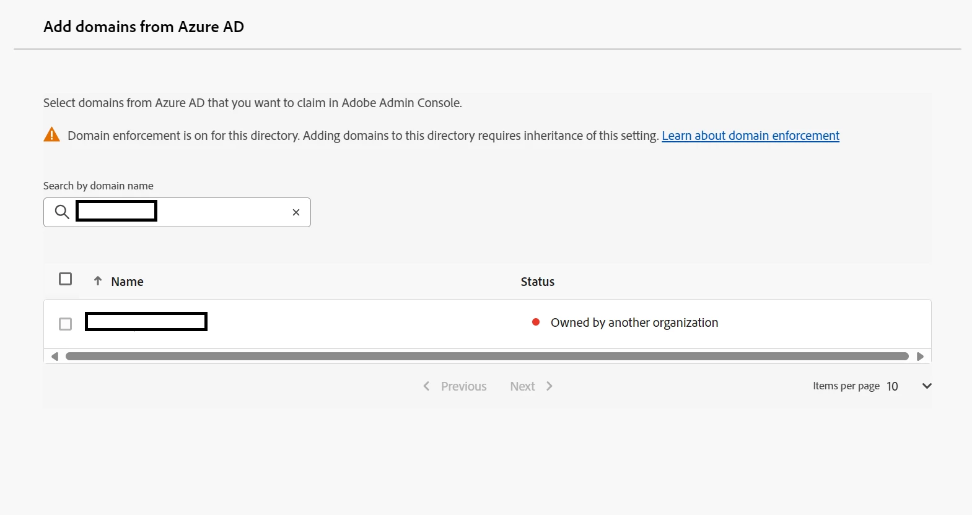Click the sort ascending arrow icon
The height and width of the screenshot is (515, 972).
[98, 281]
